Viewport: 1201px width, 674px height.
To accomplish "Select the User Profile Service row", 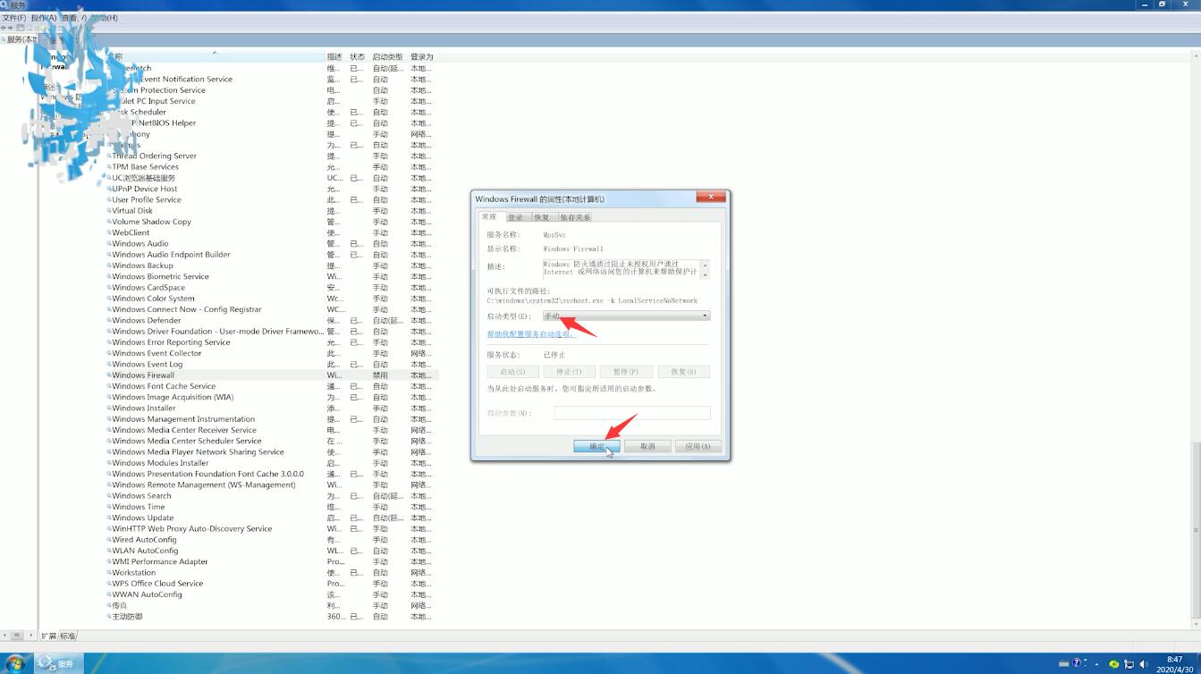I will tap(272, 200).
